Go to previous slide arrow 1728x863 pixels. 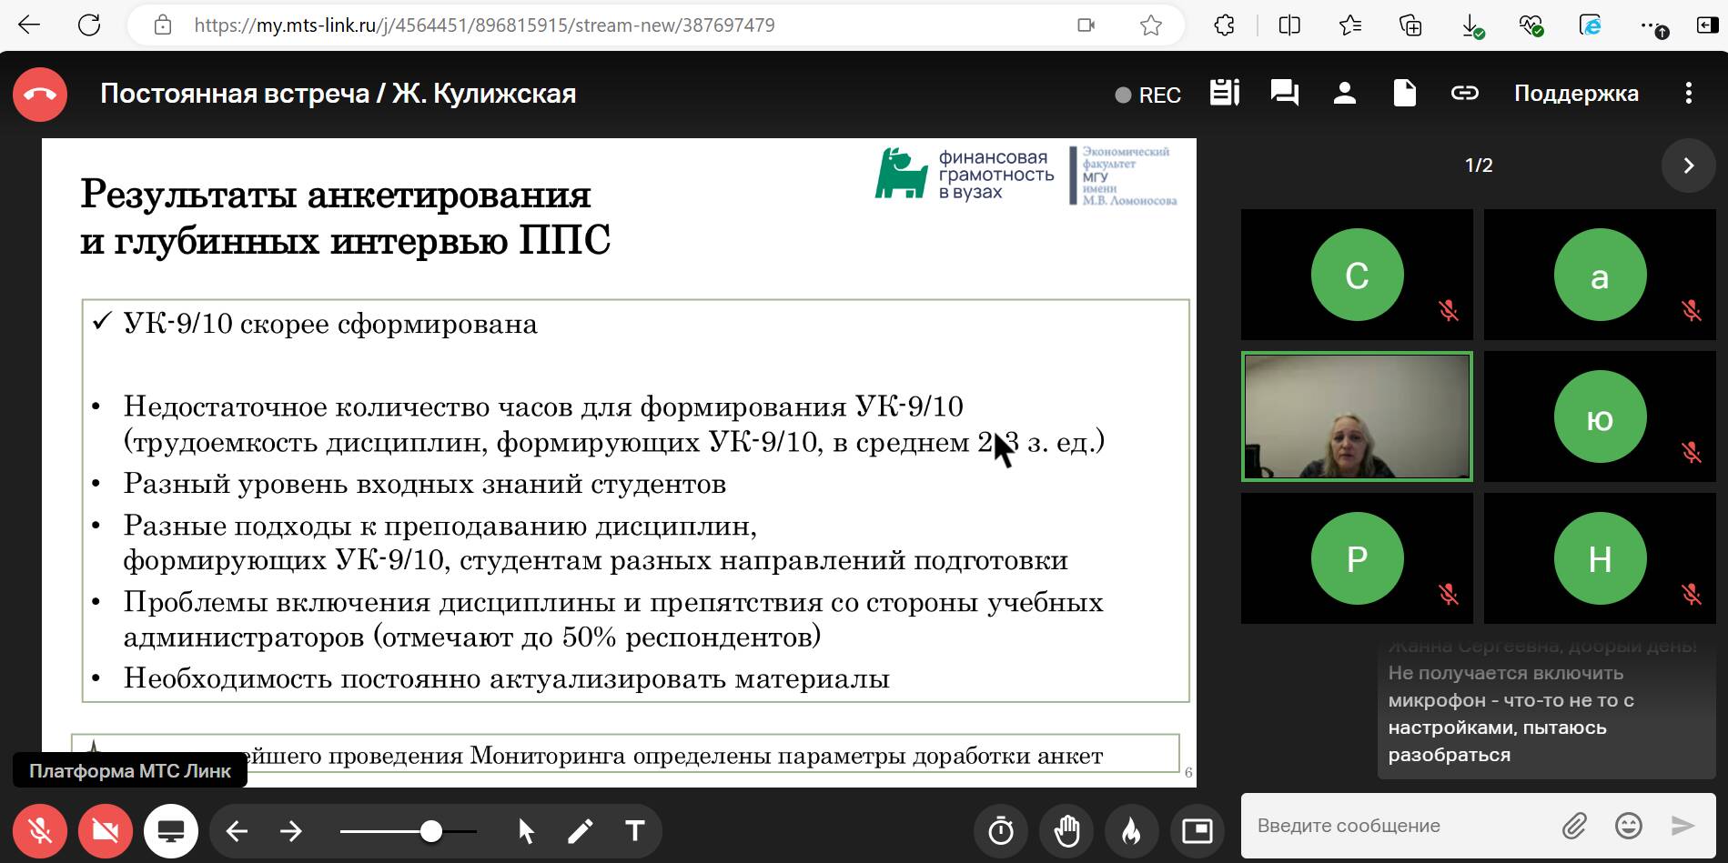click(237, 831)
